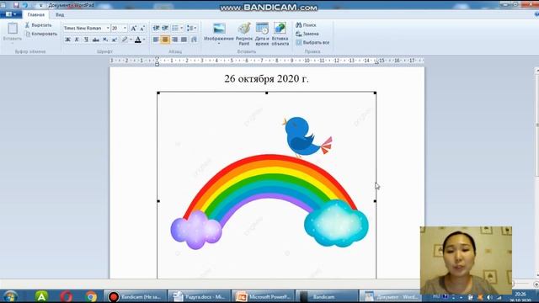539x303 pixels.
Task: Toggle underline (Ч) formatting
Action: click(86, 40)
